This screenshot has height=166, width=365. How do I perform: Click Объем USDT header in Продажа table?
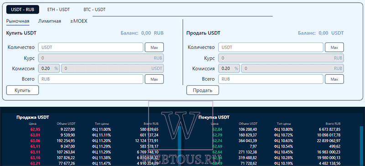[x=66, y=124]
